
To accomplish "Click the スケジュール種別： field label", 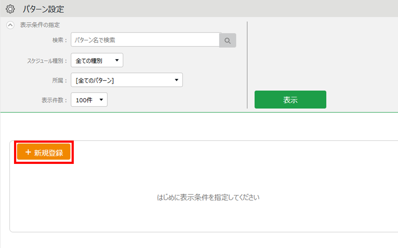I will pos(47,61).
